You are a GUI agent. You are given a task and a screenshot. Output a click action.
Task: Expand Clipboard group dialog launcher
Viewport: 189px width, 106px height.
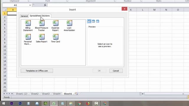pos(28,1)
